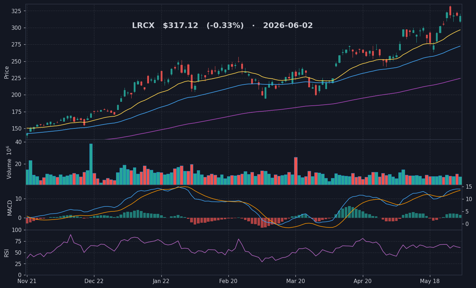Click the 10 tick on the left MACD axis

[x=18, y=199]
